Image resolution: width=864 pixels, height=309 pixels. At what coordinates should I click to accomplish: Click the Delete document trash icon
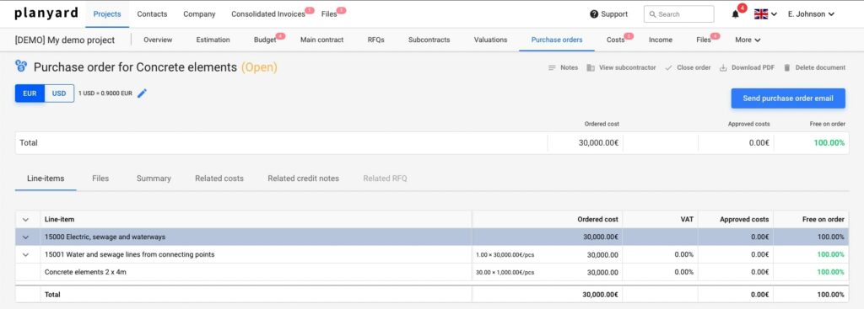[x=787, y=67]
